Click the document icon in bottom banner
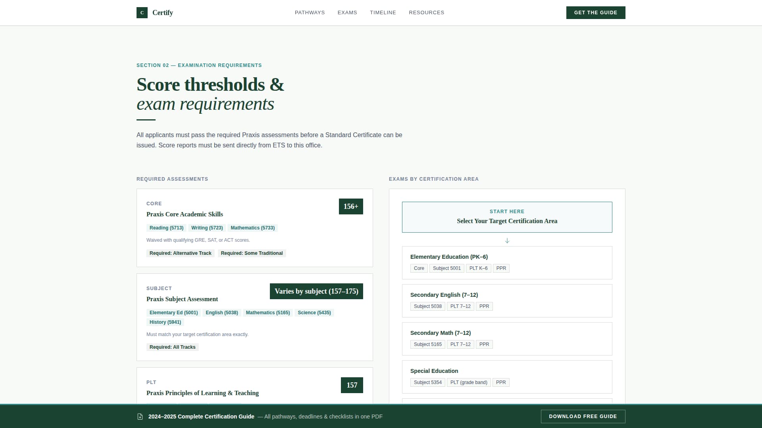The width and height of the screenshot is (762, 428). (140, 417)
